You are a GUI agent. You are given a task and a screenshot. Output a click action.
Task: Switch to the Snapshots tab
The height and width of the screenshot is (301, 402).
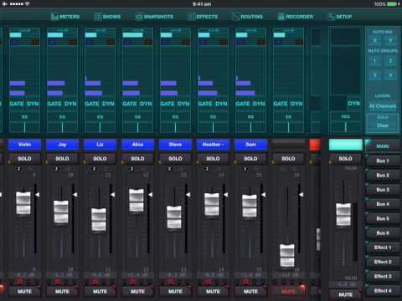154,17
